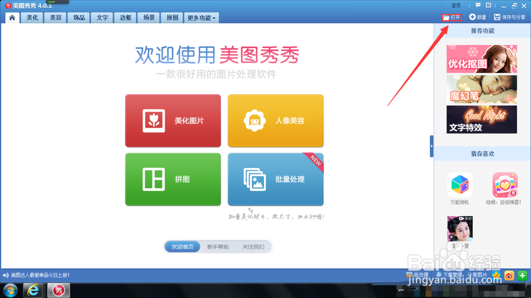Open the 优化抠图 feature banner

[x=482, y=59]
